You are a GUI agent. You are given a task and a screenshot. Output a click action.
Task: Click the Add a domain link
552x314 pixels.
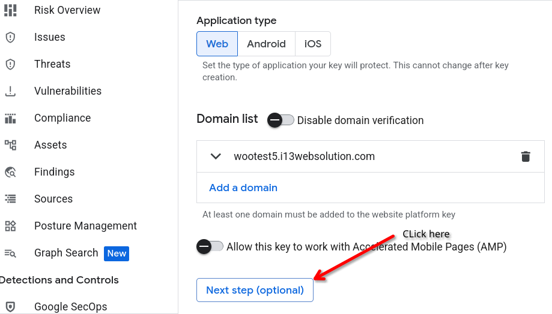pyautogui.click(x=243, y=188)
